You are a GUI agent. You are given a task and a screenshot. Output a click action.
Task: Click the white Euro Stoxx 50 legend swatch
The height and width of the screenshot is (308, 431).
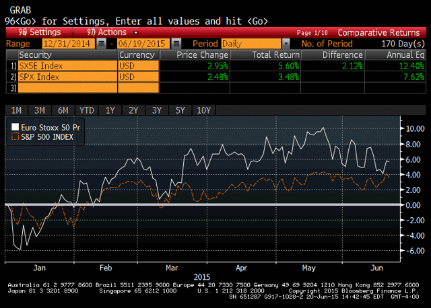click(x=15, y=127)
